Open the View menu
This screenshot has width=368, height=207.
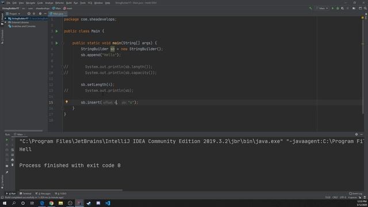point(21,3)
